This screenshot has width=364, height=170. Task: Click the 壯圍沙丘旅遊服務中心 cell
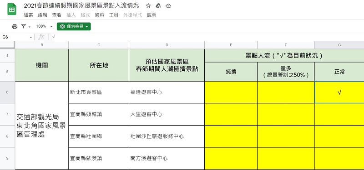pos(167,136)
